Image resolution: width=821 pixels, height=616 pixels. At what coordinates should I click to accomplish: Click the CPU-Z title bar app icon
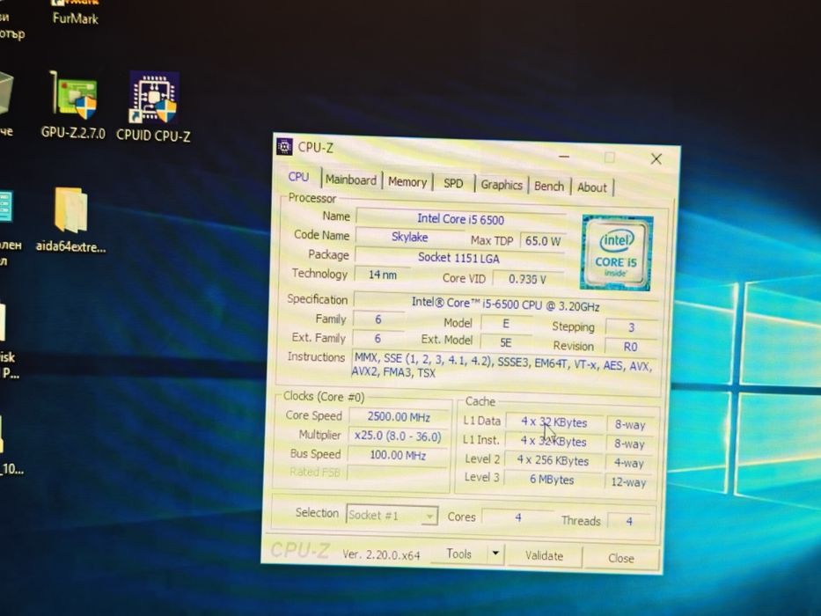pyautogui.click(x=284, y=147)
